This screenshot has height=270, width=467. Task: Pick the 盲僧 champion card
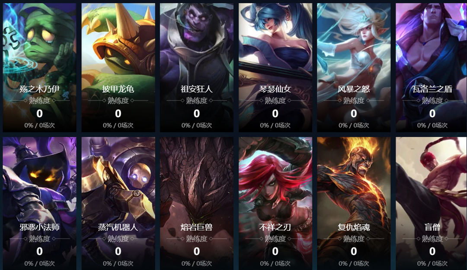coord(431,204)
